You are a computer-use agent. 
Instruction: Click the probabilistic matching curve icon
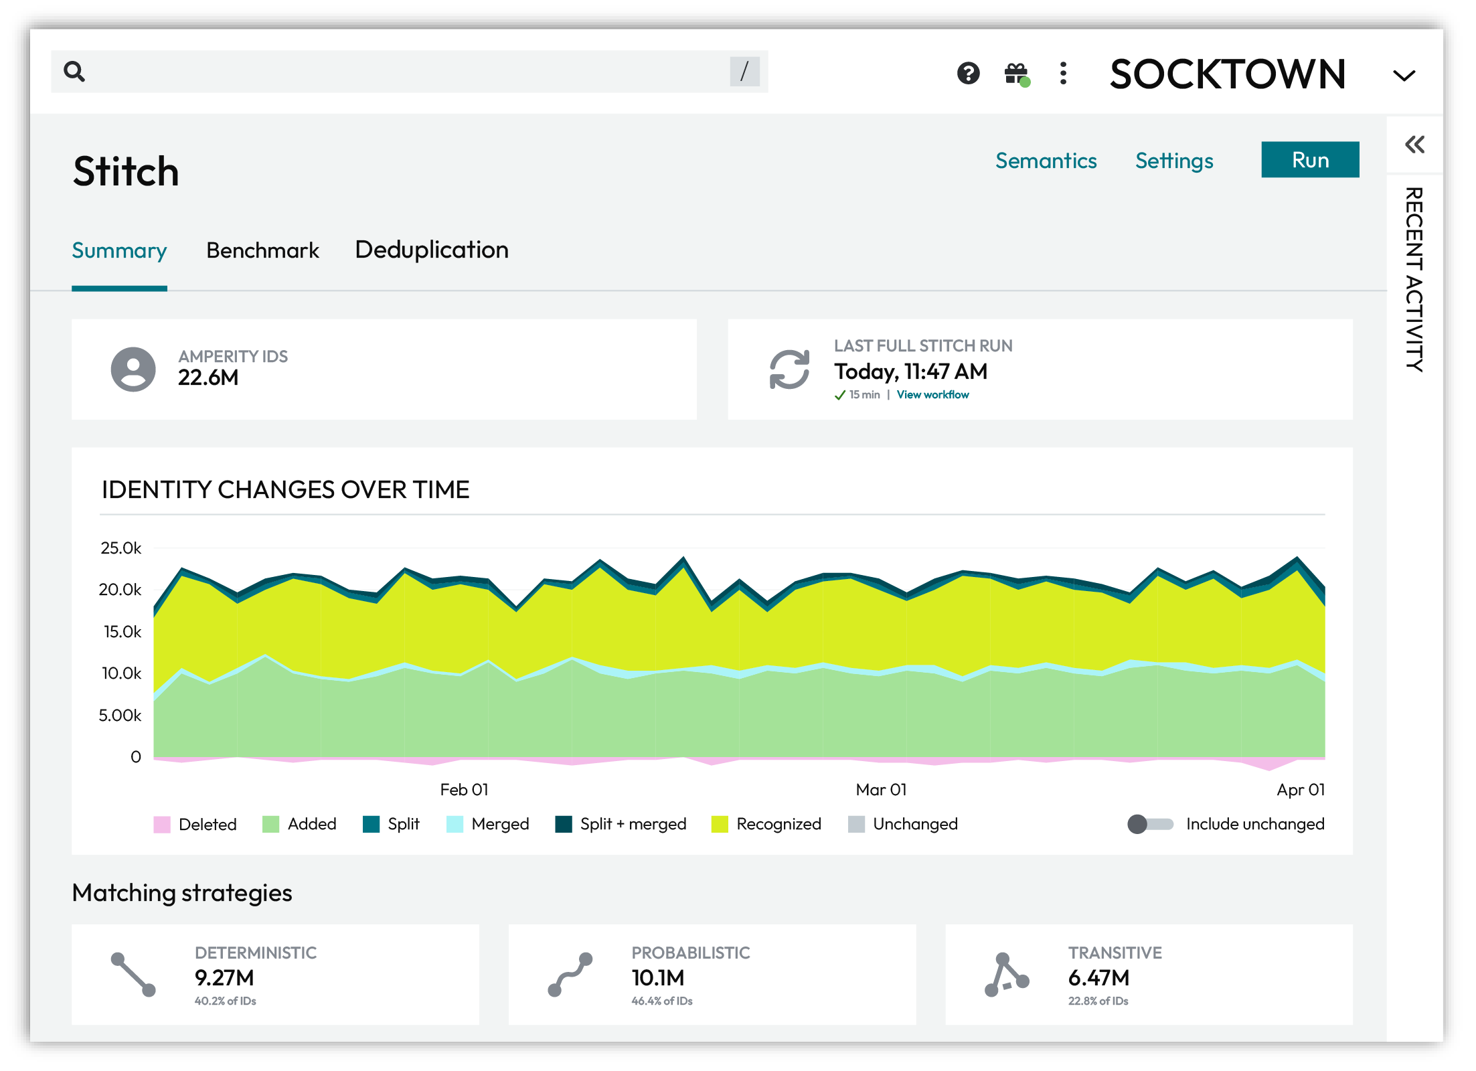pyautogui.click(x=570, y=975)
